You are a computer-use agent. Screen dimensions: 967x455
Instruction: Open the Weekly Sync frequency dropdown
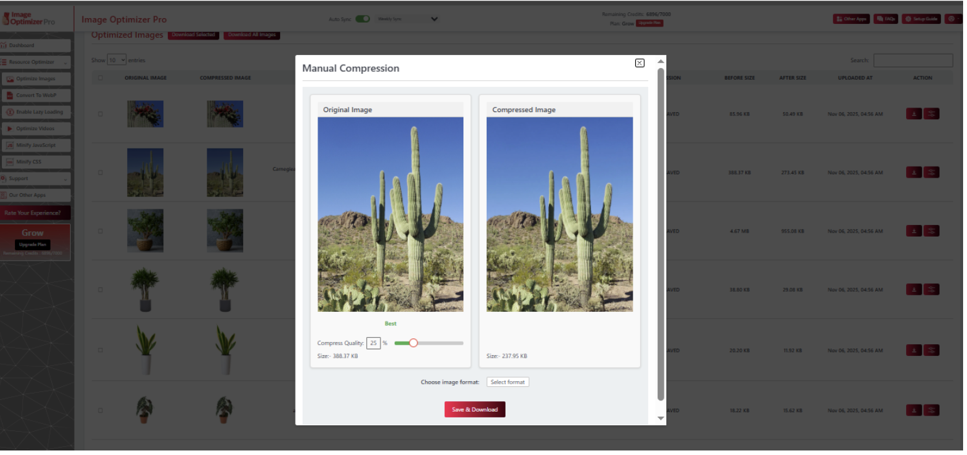[407, 19]
